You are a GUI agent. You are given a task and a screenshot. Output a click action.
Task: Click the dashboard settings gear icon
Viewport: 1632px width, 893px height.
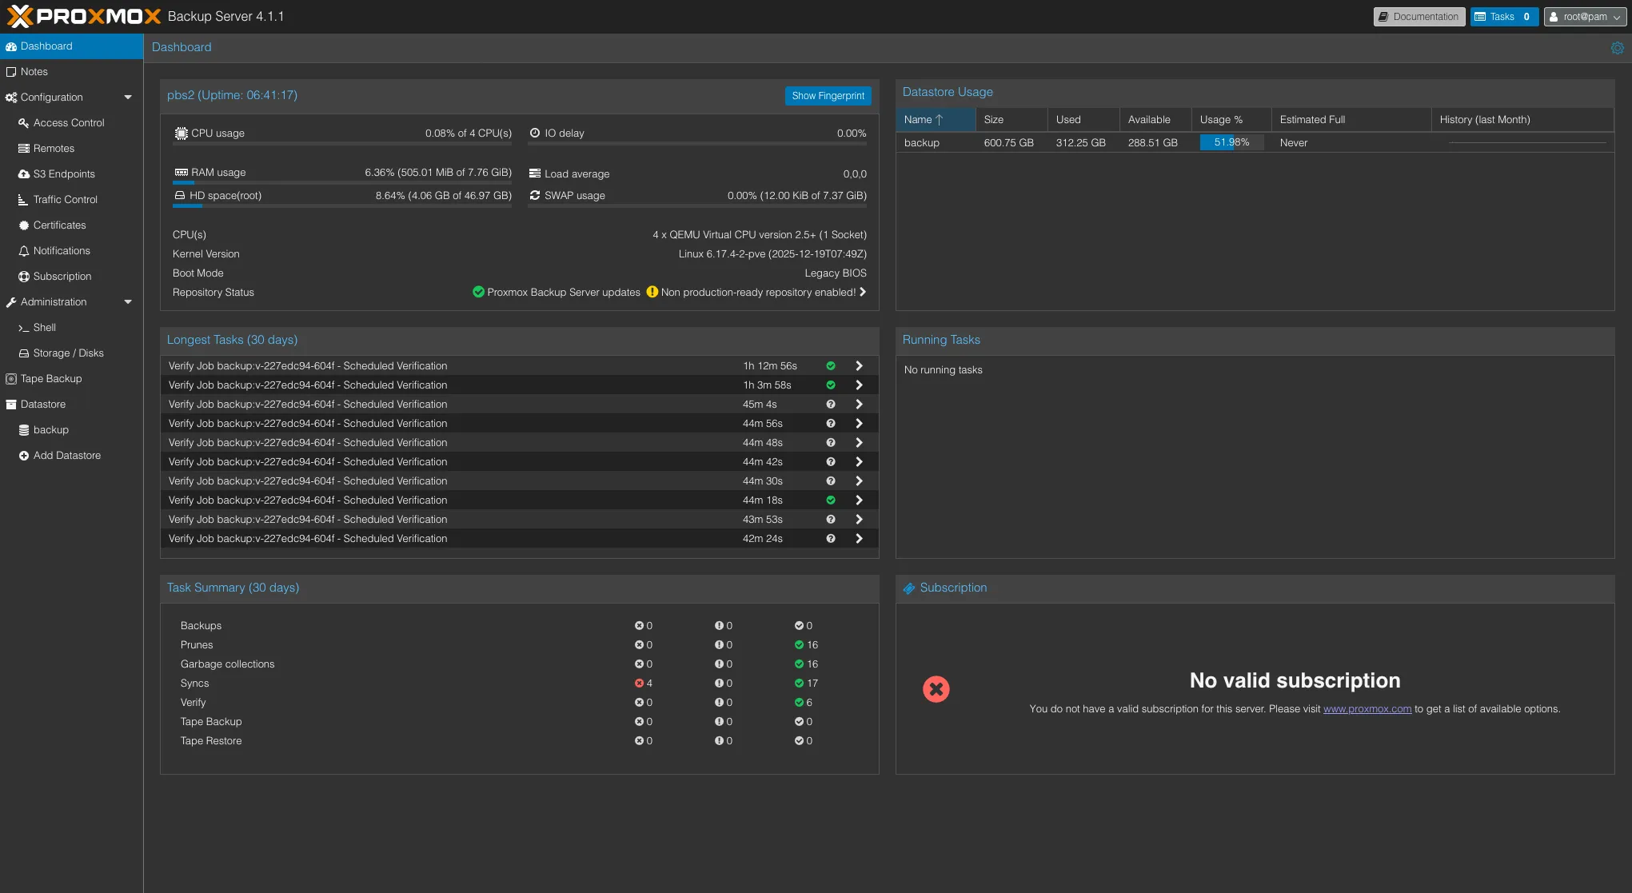click(x=1617, y=48)
